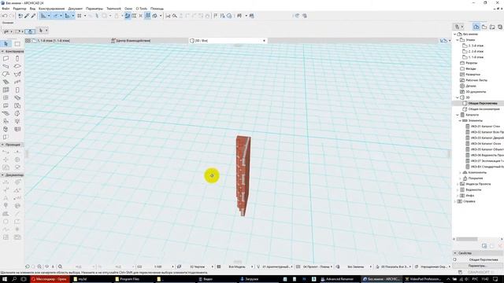The height and width of the screenshot is (283, 504).
Task: Click the previous zoom icon in bottom bar
Action: 28,266
